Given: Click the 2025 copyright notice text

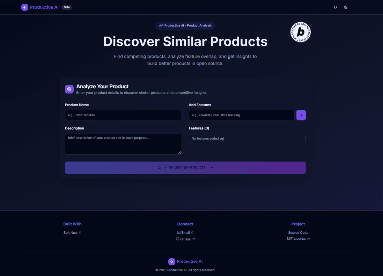Looking at the screenshot, I should pyautogui.click(x=185, y=270).
